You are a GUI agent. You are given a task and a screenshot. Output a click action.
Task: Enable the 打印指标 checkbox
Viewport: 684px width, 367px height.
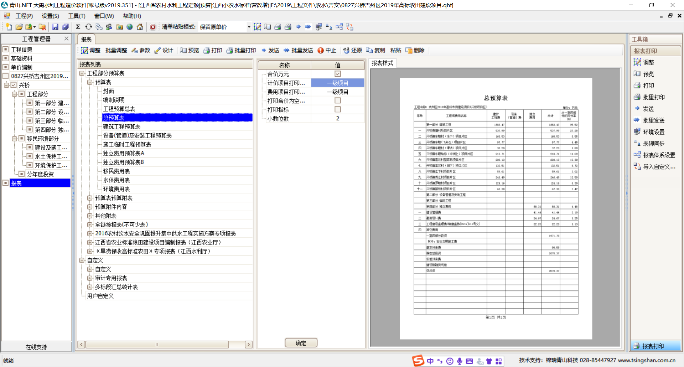[x=338, y=109]
